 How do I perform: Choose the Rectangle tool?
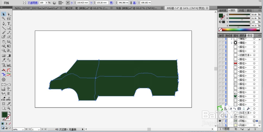[x=9, y=28]
